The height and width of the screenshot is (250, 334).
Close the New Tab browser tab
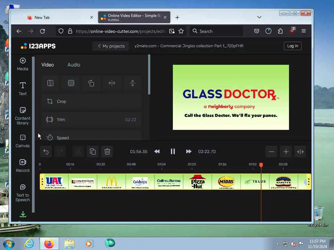click(92, 18)
